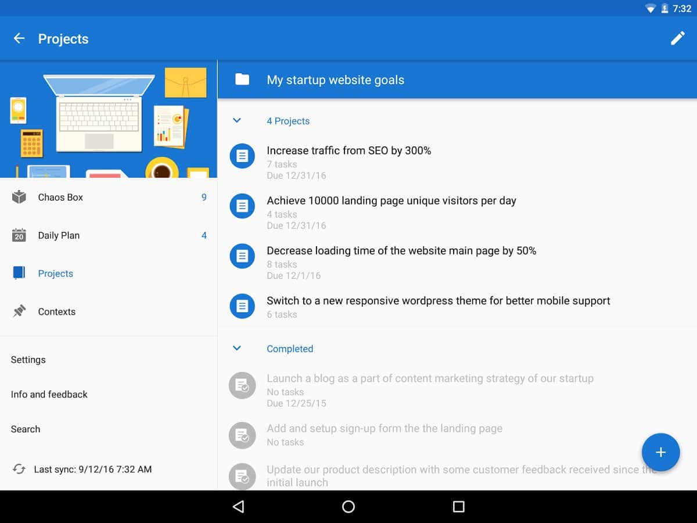Tap completed icon for sign-up form project
This screenshot has width=697, height=523.
(242, 435)
